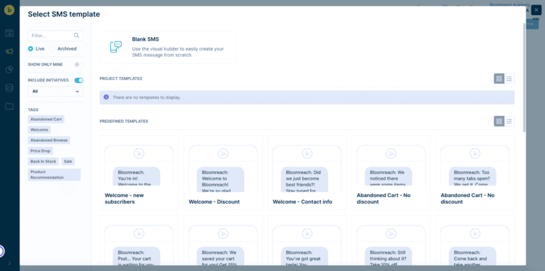The image size is (545, 271).
Task: Filter by Abandoned Browse tag
Action: coord(49,140)
